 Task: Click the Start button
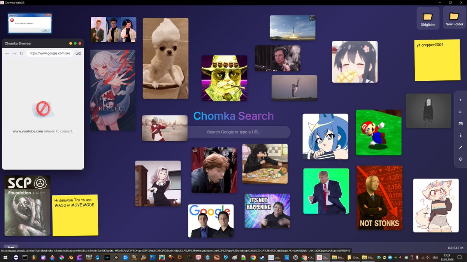[11, 247]
